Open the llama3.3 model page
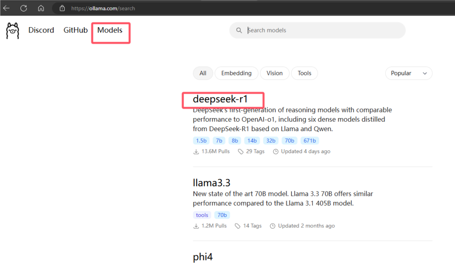 coord(212,183)
